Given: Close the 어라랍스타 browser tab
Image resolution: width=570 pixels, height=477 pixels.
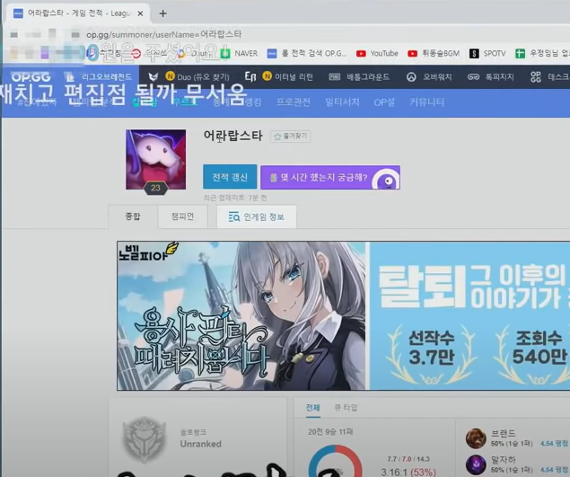Looking at the screenshot, I should coord(140,13).
